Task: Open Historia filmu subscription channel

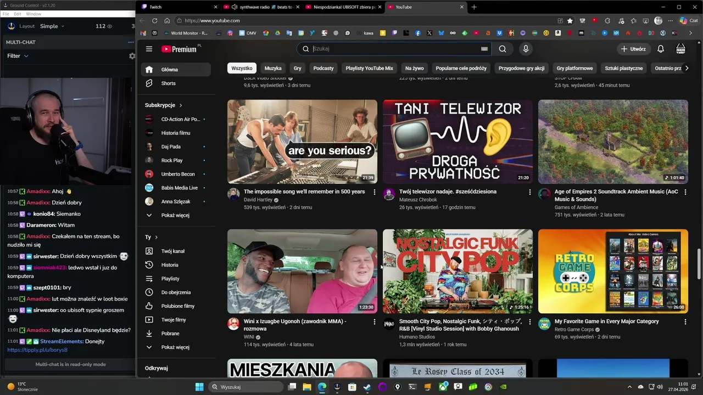Action: tap(175, 133)
